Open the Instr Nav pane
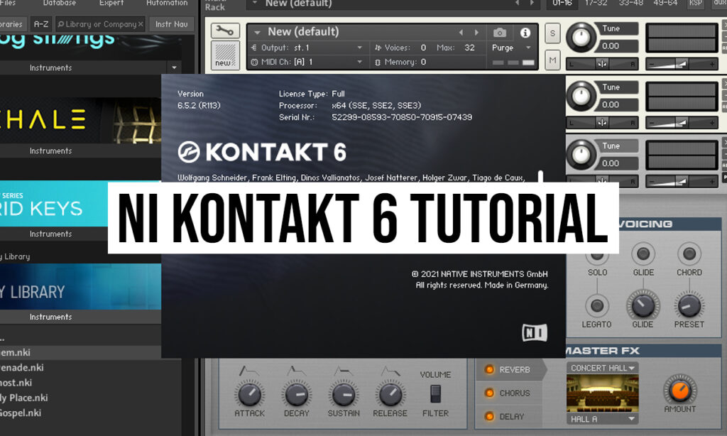Image resolution: width=727 pixels, height=436 pixels. (171, 24)
